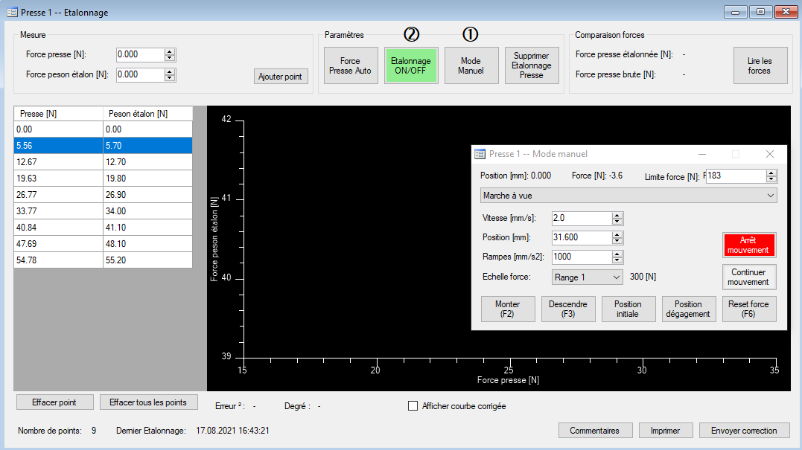Click the Imprimer button
The width and height of the screenshot is (802, 450).
[x=666, y=430]
